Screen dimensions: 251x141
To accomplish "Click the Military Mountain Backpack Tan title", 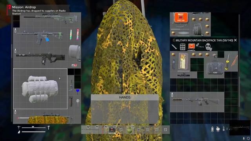I will click(204, 40).
